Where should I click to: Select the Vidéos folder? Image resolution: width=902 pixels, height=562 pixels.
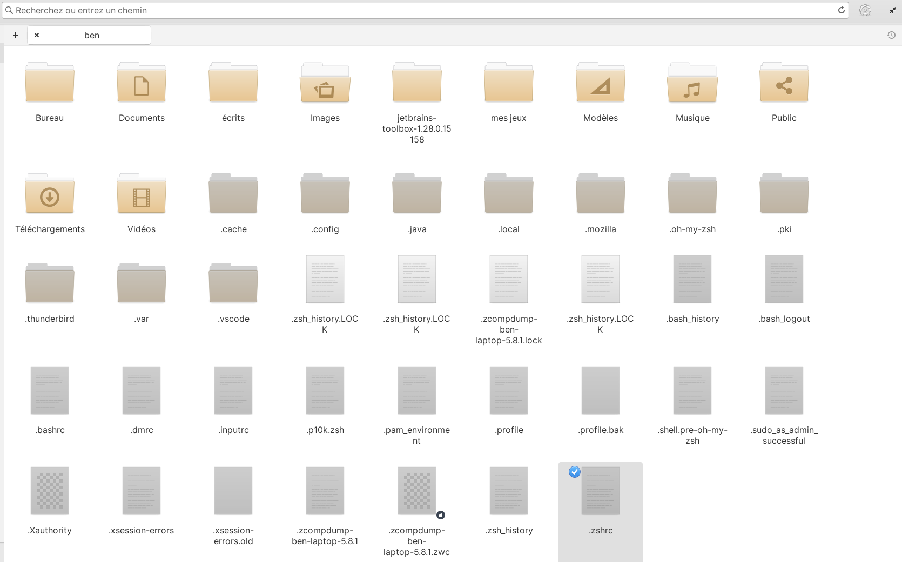[142, 194]
